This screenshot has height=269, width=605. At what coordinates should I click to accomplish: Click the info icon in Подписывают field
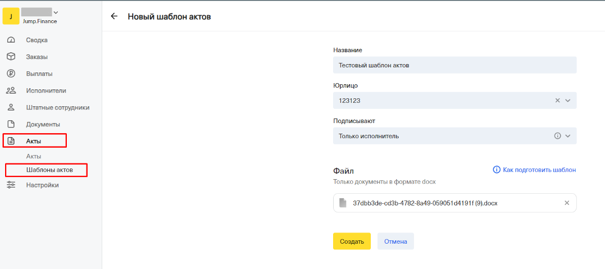(557, 136)
